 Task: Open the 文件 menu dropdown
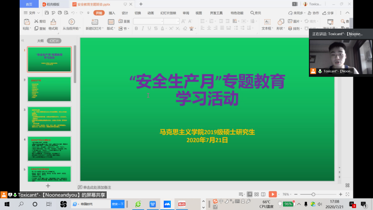(32, 13)
